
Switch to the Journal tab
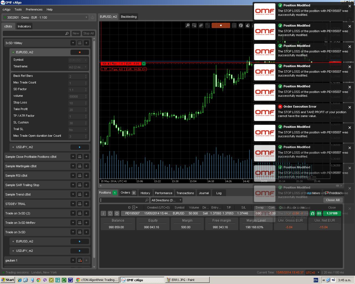(204, 193)
